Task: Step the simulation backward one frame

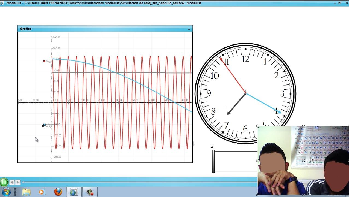Action: coord(11,183)
